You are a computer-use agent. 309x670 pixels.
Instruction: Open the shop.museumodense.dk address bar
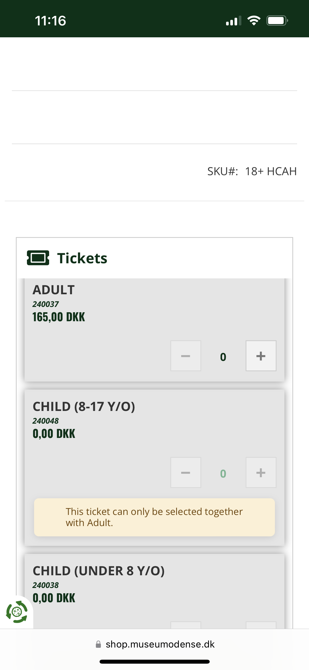point(160,644)
